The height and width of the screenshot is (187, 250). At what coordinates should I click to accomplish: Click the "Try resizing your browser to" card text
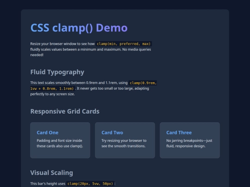click(124, 140)
